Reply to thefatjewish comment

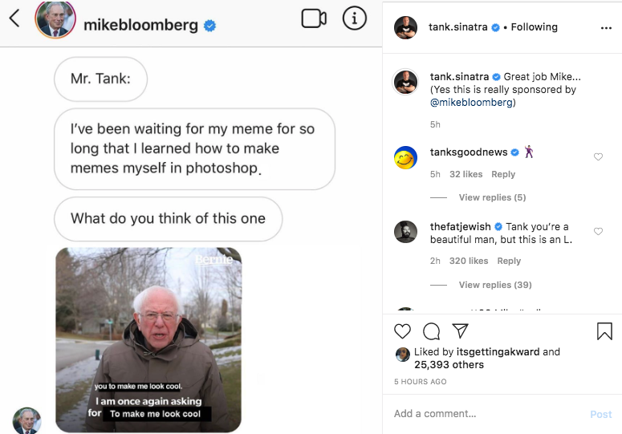[x=509, y=261]
